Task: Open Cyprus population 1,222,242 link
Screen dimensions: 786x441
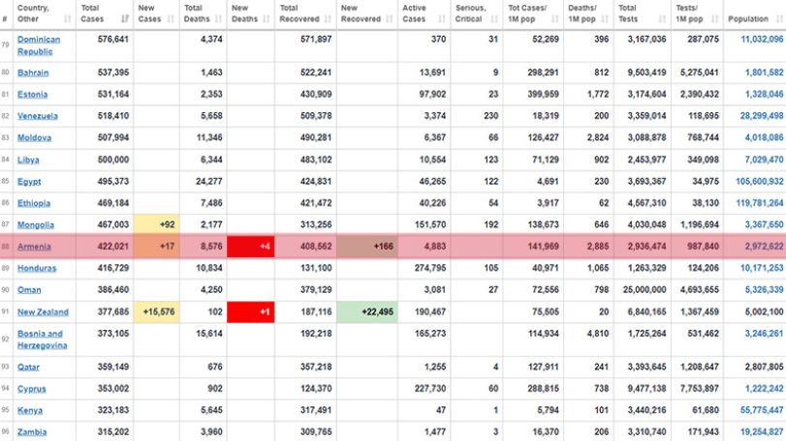Action: [764, 389]
